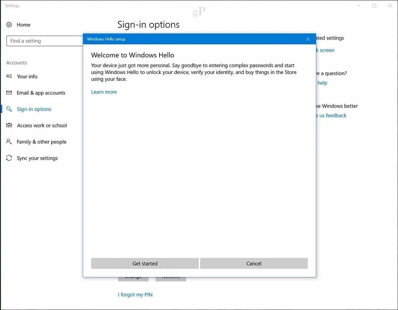The image size is (398, 310).
Task: Click the Accounts section label
Action: [17, 63]
